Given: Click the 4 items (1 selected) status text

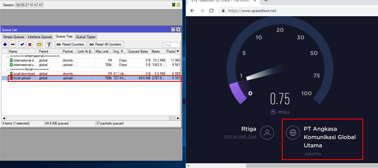Looking at the screenshot, I should (x=16, y=123).
